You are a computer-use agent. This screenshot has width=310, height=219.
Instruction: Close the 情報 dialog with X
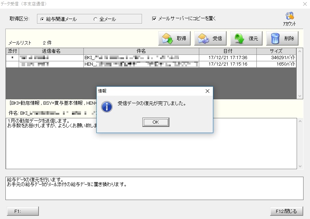tap(208, 91)
